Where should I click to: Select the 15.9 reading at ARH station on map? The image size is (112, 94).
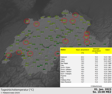[88, 21]
